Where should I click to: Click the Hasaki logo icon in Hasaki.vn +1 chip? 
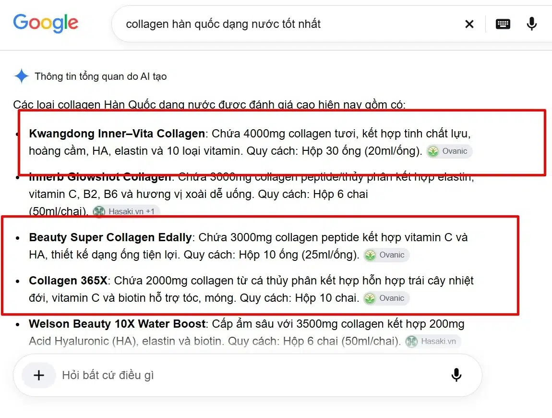[99, 212]
